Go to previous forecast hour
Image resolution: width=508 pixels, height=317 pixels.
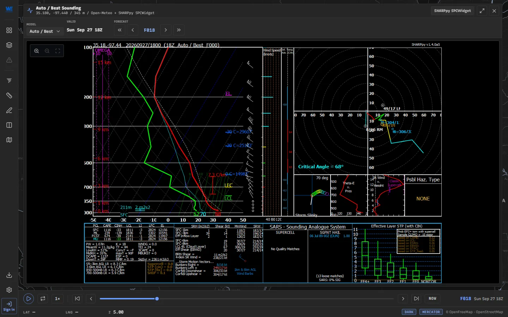click(x=133, y=30)
